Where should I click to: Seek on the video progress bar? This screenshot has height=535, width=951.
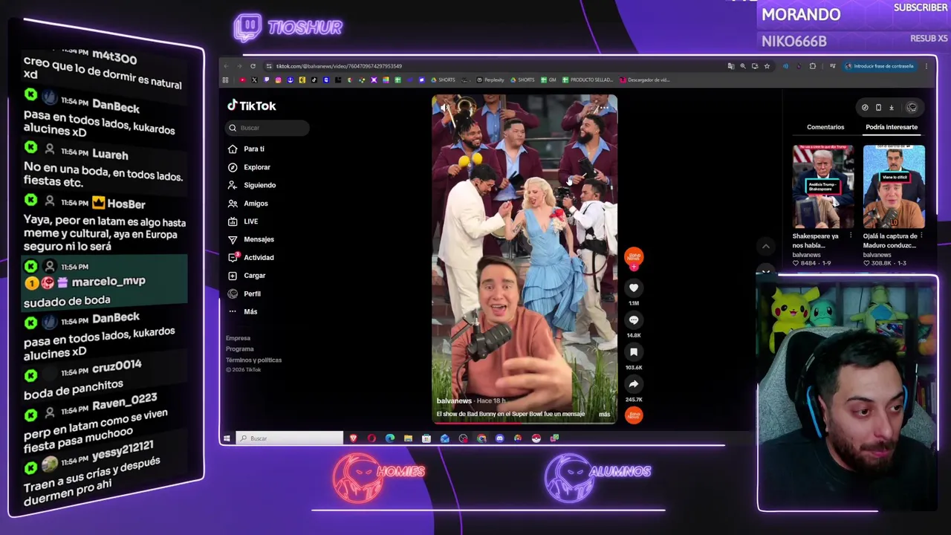(x=525, y=423)
